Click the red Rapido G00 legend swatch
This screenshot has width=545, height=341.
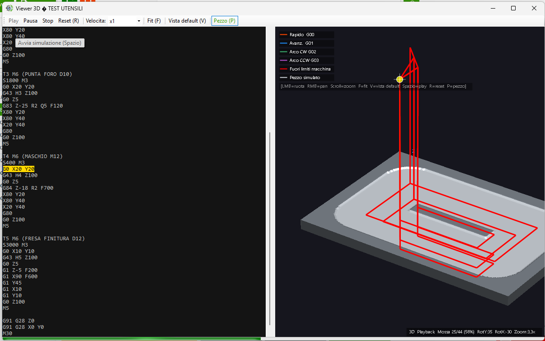(x=283, y=35)
